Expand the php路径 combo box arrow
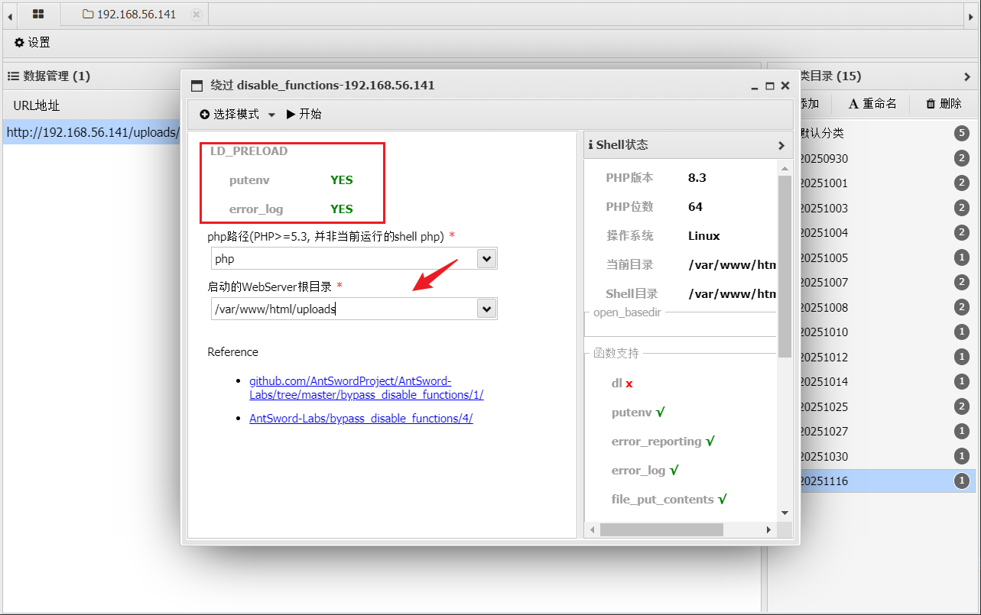Screen dimensions: 981x615 pos(486,259)
